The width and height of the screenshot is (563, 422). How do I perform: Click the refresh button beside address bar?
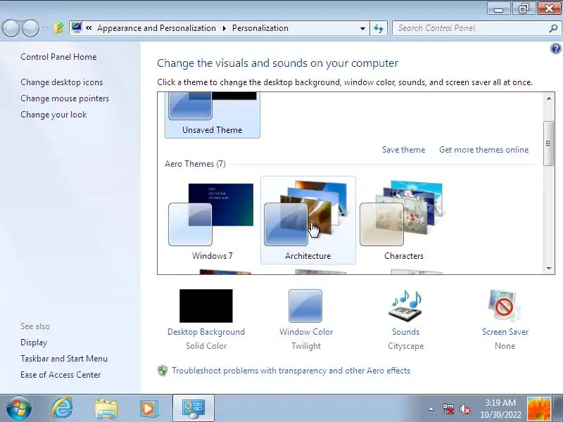[x=379, y=28]
